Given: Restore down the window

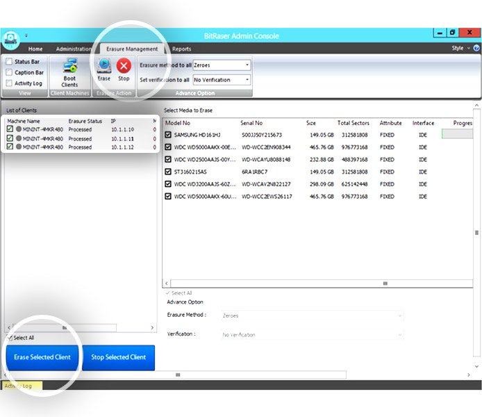Looking at the screenshot, I should coord(453,32).
